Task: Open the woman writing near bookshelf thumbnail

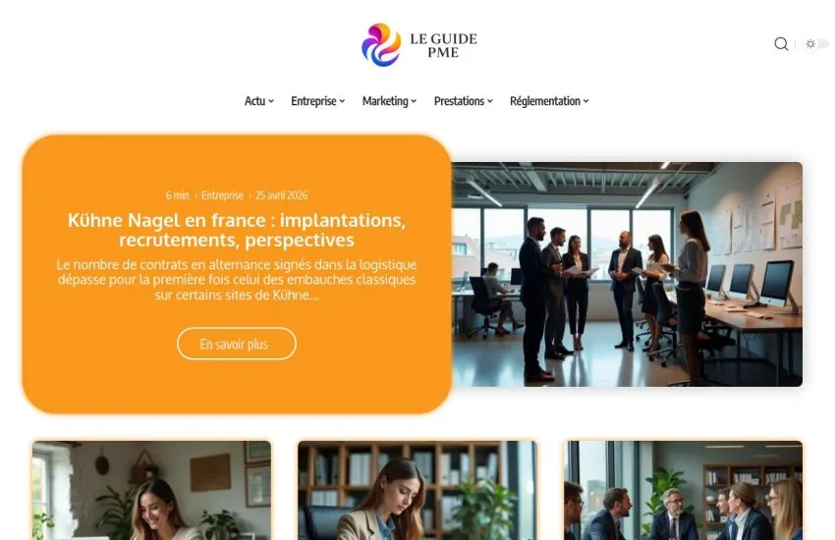Action: tap(417, 490)
